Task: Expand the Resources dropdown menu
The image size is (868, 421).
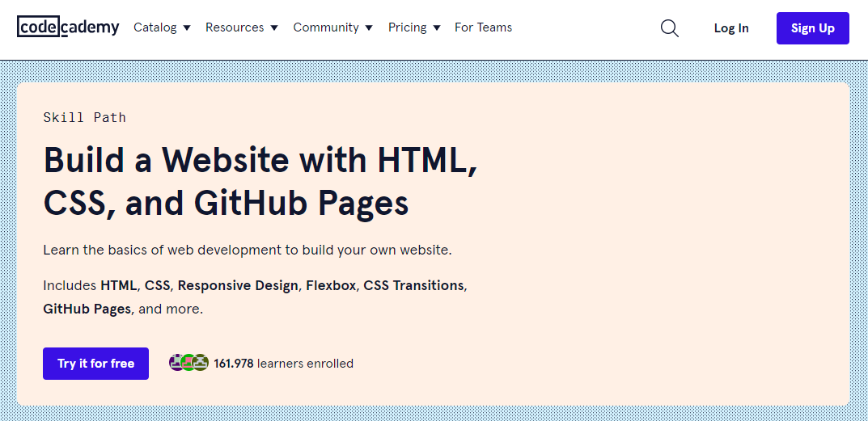Action: (x=241, y=27)
